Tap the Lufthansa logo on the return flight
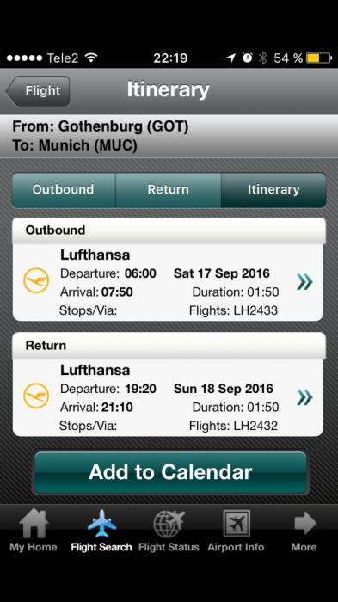 [x=36, y=396]
